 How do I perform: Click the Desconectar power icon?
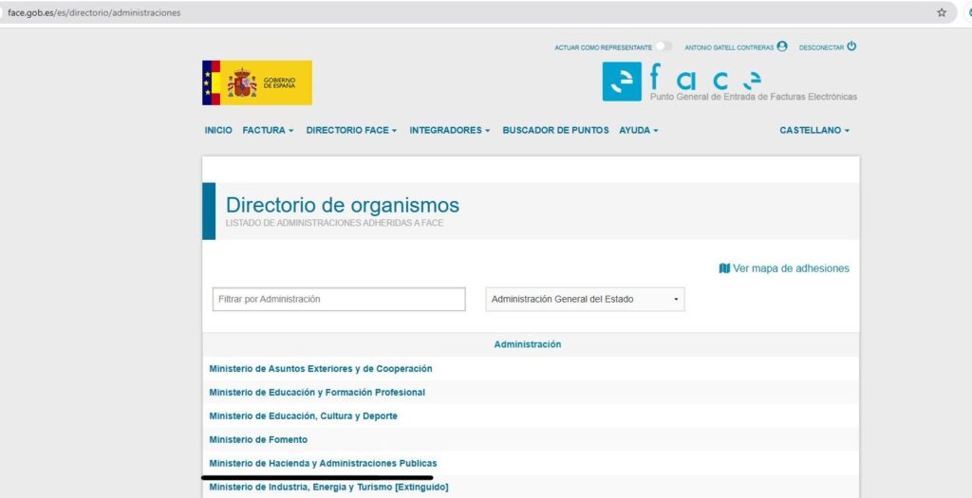tap(851, 46)
